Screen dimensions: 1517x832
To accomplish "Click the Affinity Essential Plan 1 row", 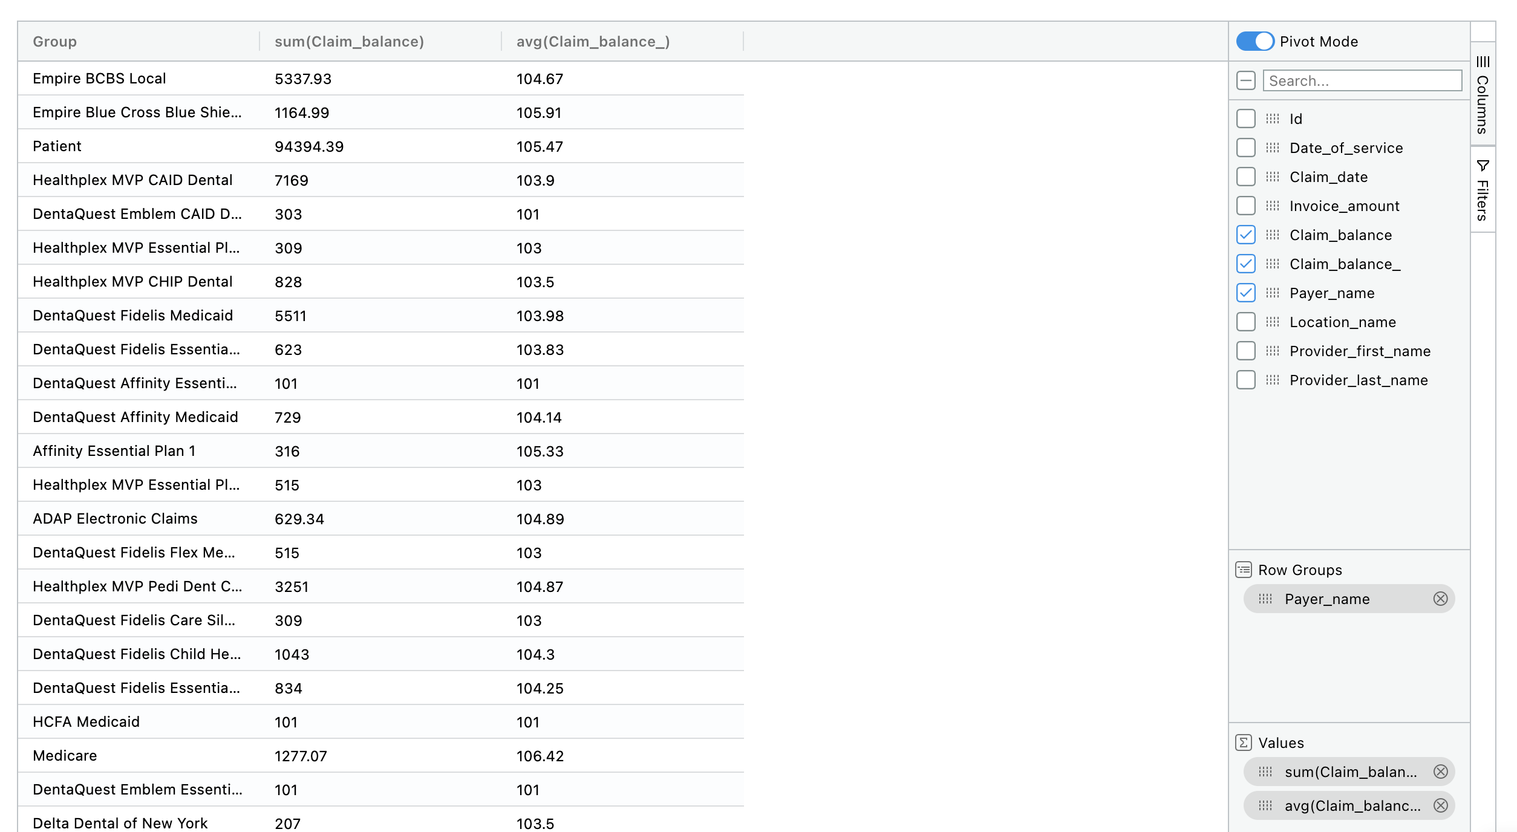I will [381, 451].
